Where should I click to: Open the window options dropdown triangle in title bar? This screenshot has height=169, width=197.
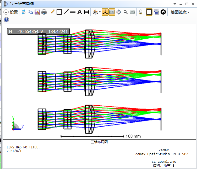[175, 4]
